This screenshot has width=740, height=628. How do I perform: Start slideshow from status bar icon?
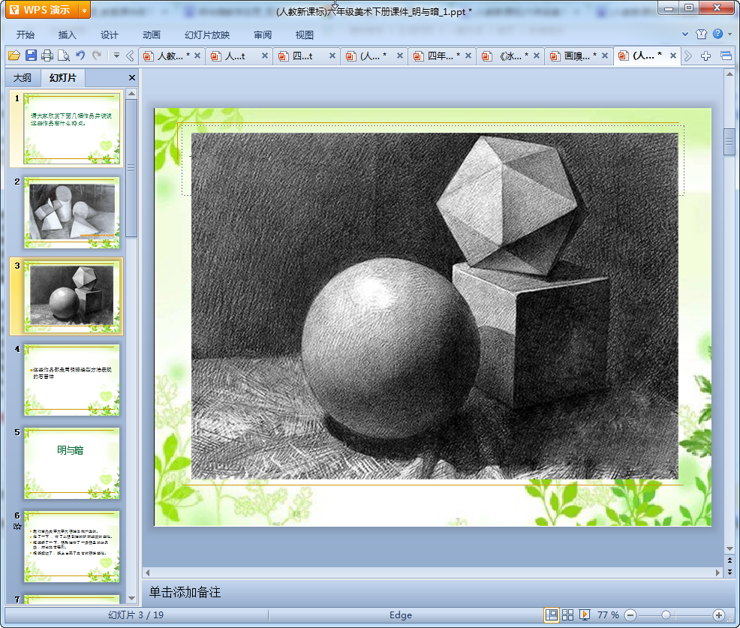pos(585,614)
